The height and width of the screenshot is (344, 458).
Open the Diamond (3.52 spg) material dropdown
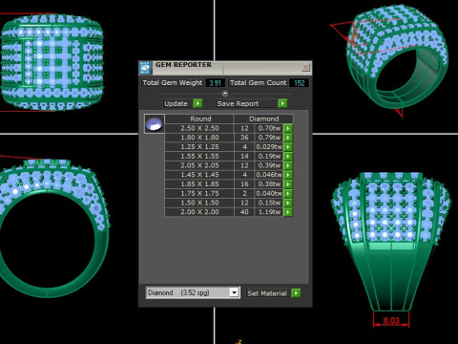234,292
